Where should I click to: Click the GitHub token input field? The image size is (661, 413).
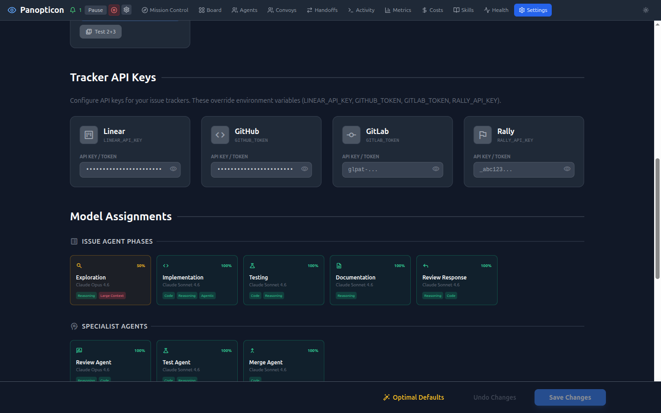coord(261,169)
